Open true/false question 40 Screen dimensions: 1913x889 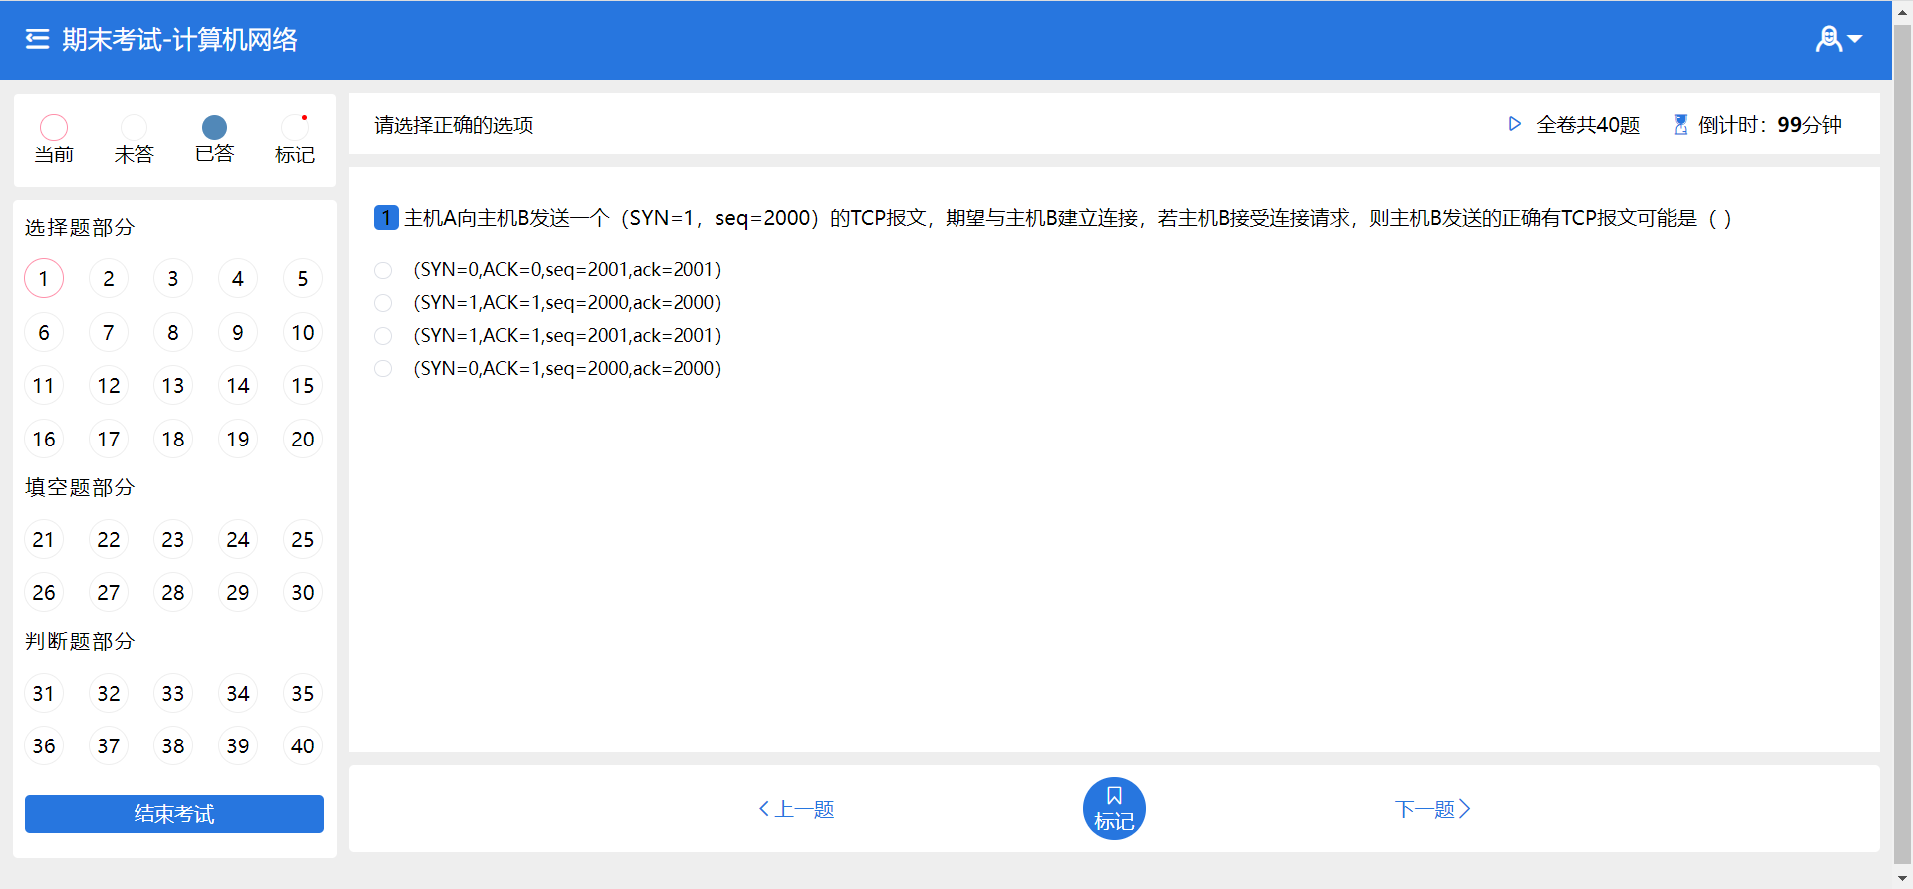(303, 745)
